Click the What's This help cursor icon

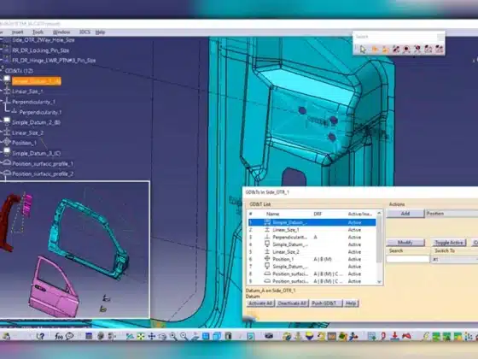coord(40,336)
